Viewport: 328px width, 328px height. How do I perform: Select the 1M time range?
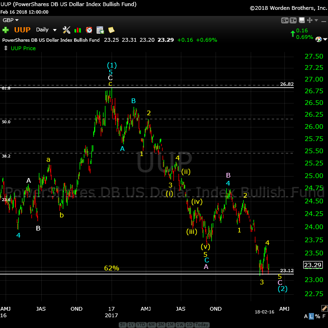[x=171, y=325]
